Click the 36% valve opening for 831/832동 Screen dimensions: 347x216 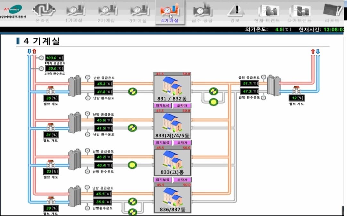click(51, 98)
